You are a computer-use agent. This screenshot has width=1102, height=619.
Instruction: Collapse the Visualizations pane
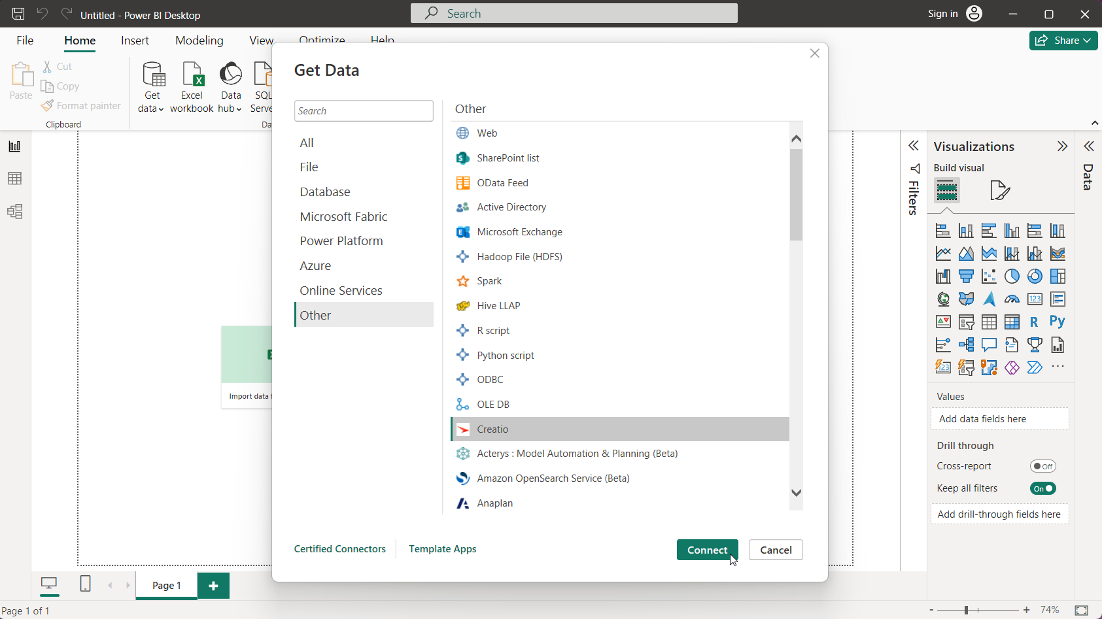(x=1062, y=146)
